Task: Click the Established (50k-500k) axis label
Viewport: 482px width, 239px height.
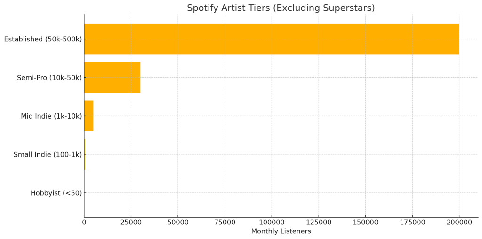Action: pyautogui.click(x=43, y=39)
